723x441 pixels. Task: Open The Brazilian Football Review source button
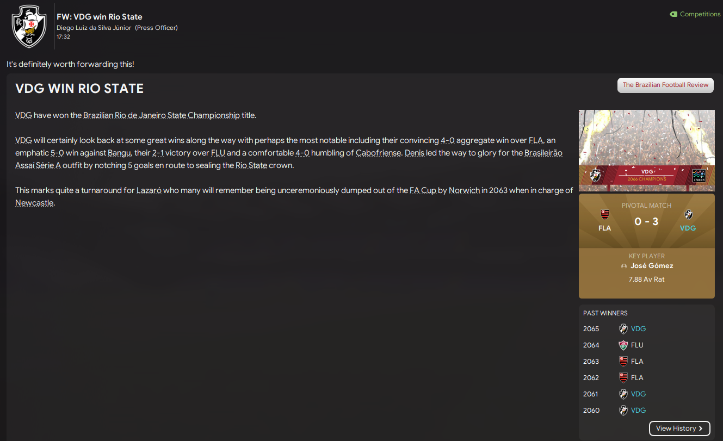click(x=665, y=85)
